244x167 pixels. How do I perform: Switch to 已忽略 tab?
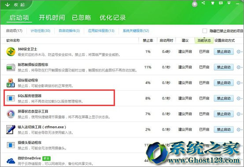click(x=81, y=18)
